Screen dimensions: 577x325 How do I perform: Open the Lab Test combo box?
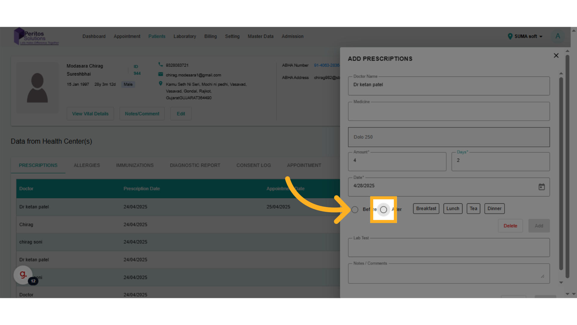tap(449, 248)
